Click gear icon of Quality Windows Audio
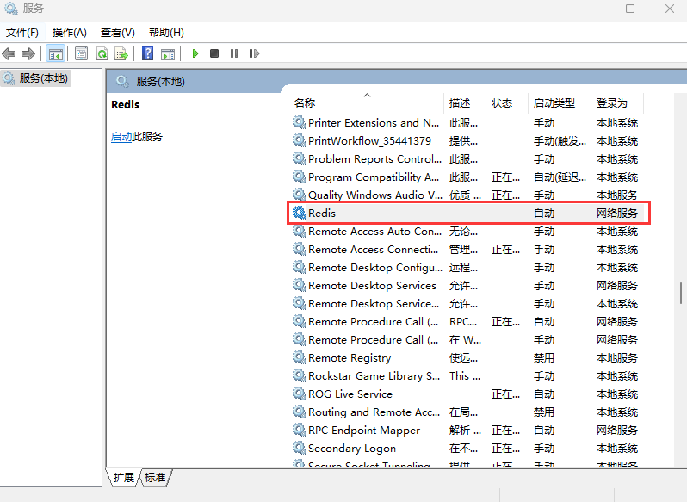The width and height of the screenshot is (687, 502). 300,195
